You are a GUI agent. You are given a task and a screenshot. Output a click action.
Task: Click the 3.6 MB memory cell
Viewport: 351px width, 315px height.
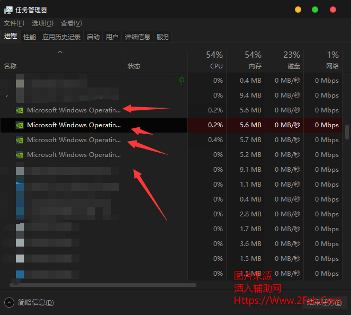click(246, 244)
